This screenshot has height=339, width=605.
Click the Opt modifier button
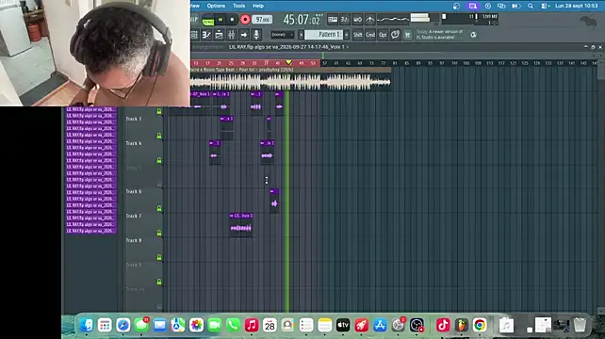(x=383, y=35)
